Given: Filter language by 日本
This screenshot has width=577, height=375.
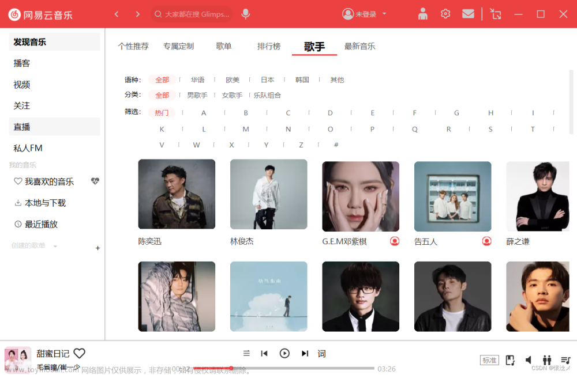Looking at the screenshot, I should 268,79.
